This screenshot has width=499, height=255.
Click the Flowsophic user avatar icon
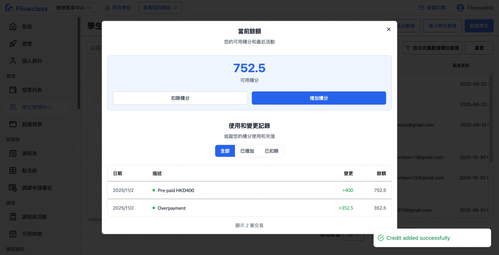point(460,8)
